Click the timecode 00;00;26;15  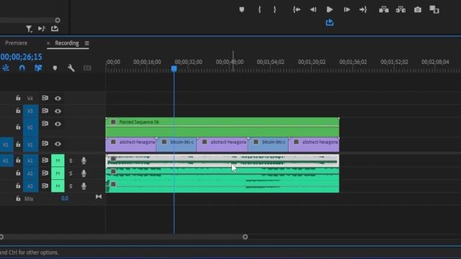click(21, 57)
